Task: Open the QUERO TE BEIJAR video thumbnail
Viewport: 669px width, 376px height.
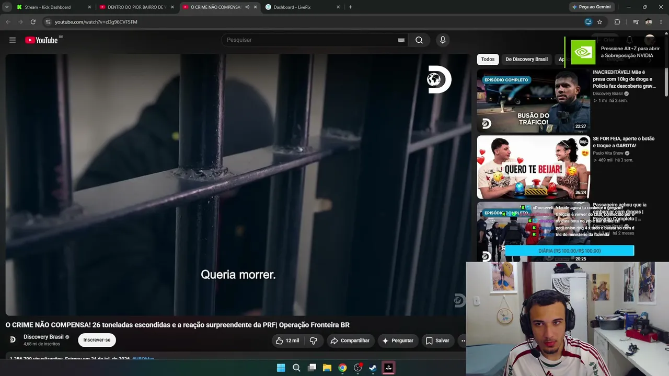Action: click(533, 167)
